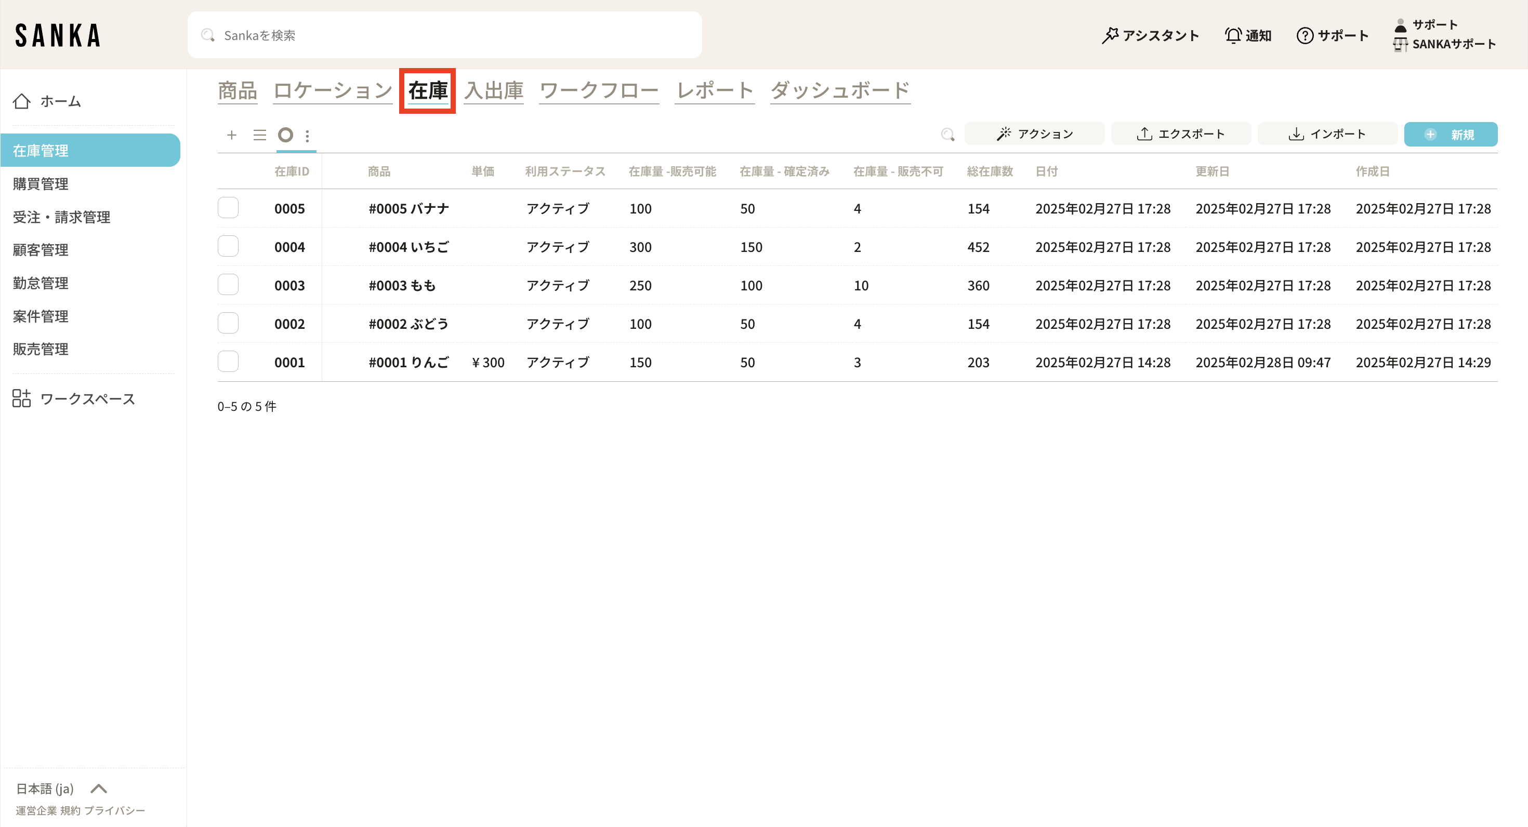Click the table search magnifier icon

[947, 135]
